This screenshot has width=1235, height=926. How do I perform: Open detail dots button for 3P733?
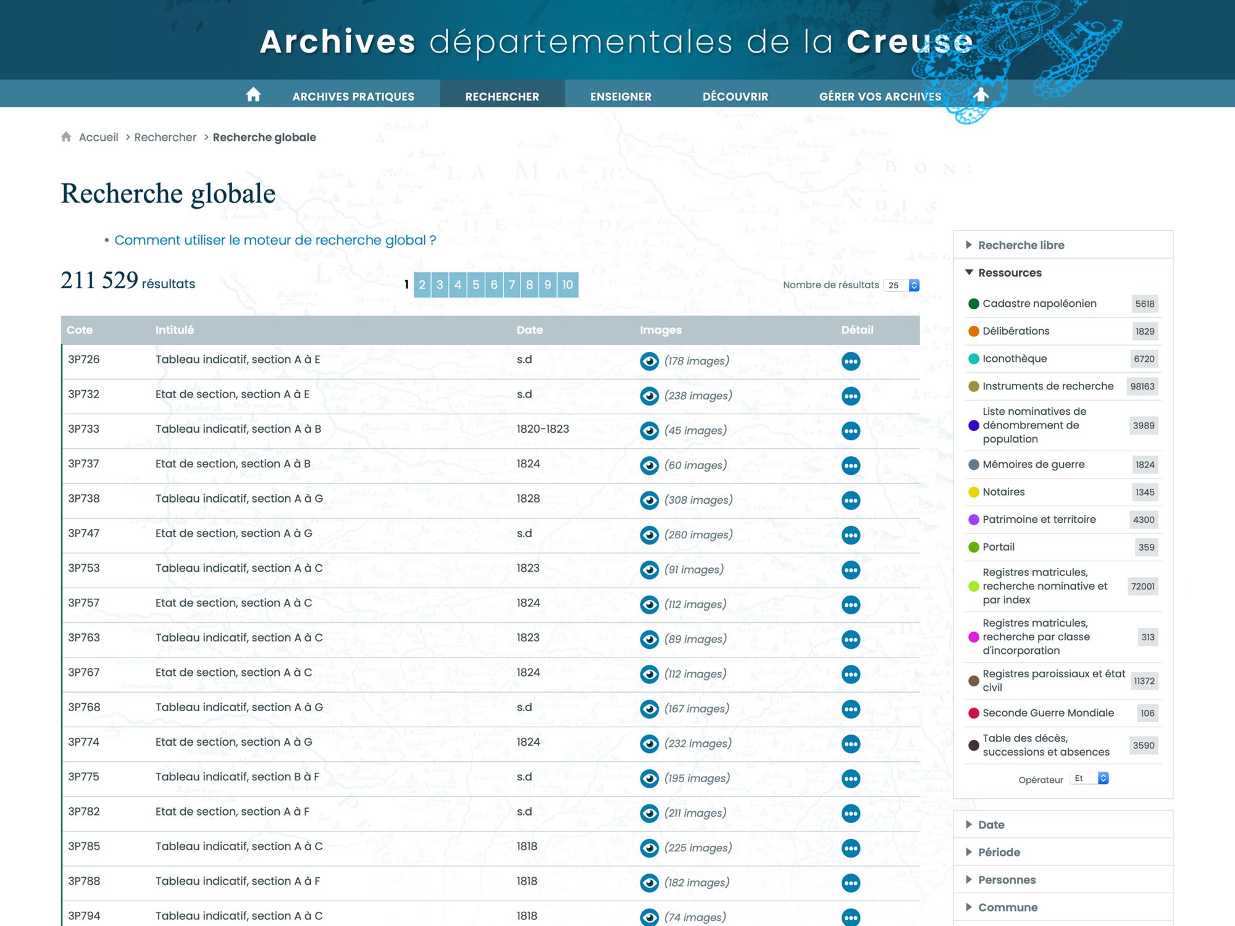(850, 431)
